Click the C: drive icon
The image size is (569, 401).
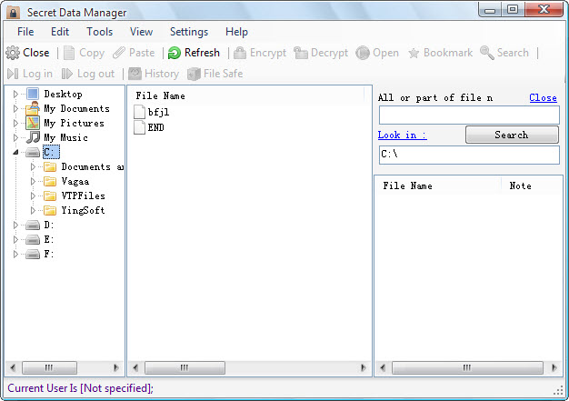(x=33, y=153)
